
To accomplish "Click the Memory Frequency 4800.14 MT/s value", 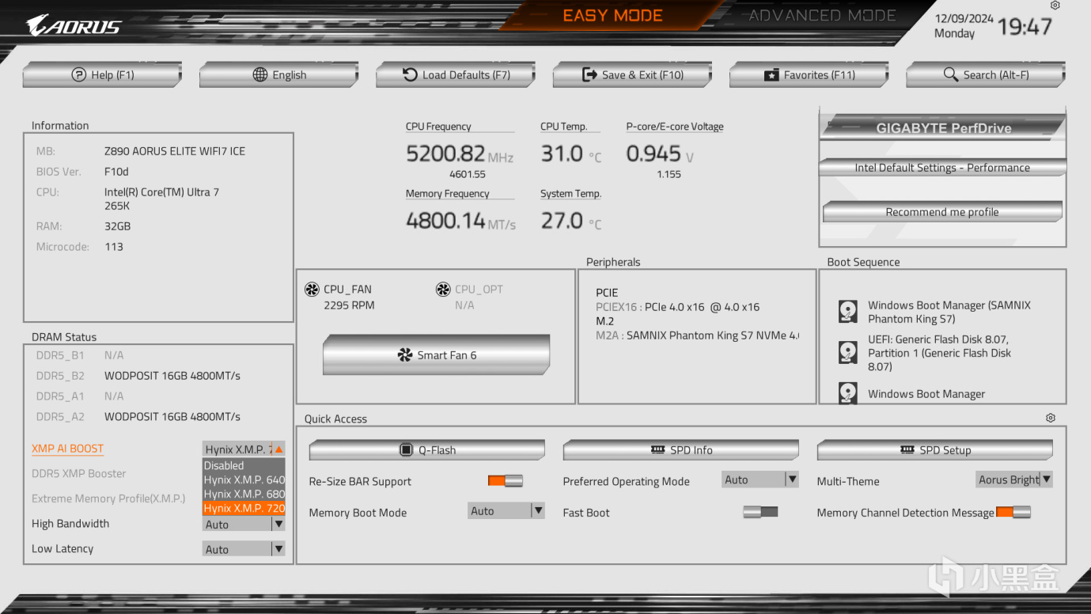I will [x=460, y=221].
